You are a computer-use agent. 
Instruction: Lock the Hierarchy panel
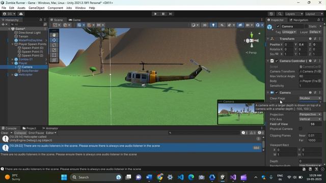click(41, 20)
